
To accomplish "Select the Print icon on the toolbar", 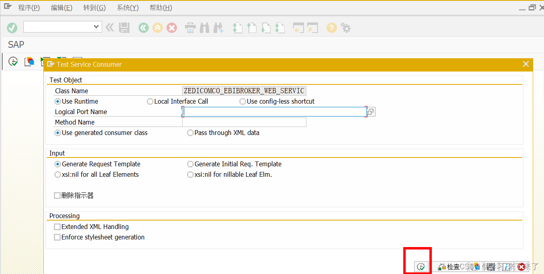I will [190, 28].
